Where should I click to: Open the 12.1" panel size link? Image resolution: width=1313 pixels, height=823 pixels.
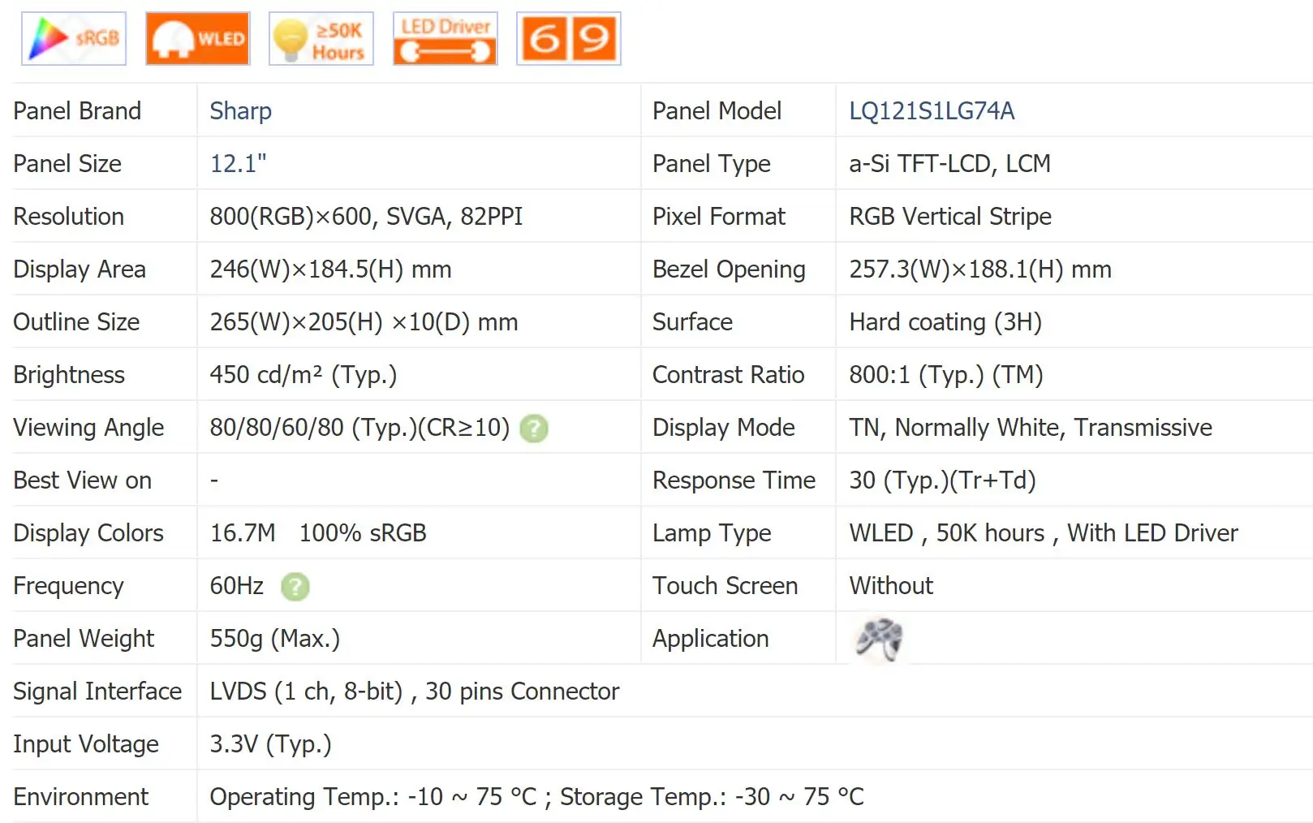coord(238,164)
